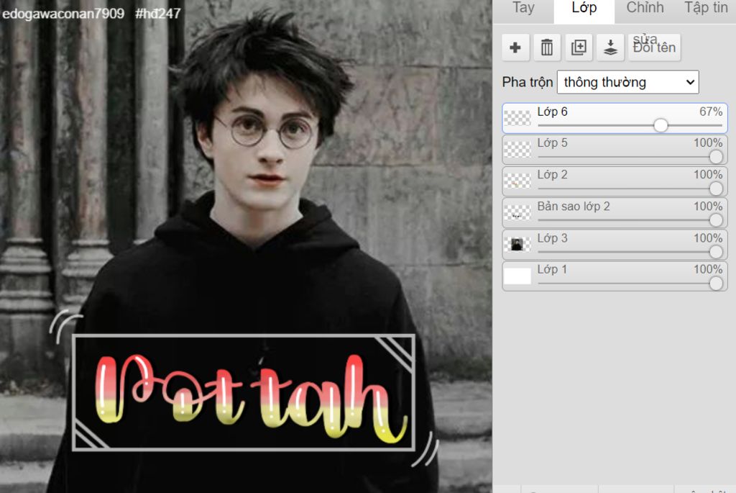Click the Lớp 3 opacity slider handle
Viewport: 736px width, 493px height.
tap(716, 252)
